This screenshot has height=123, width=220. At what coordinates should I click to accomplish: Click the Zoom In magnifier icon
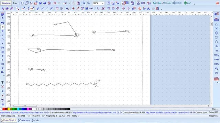84,3
